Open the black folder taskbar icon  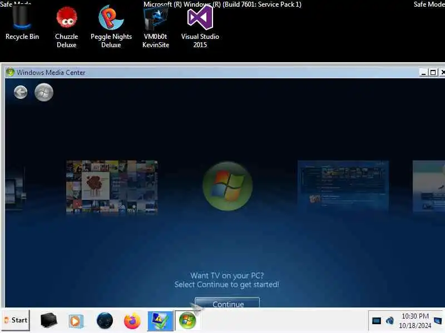48,320
